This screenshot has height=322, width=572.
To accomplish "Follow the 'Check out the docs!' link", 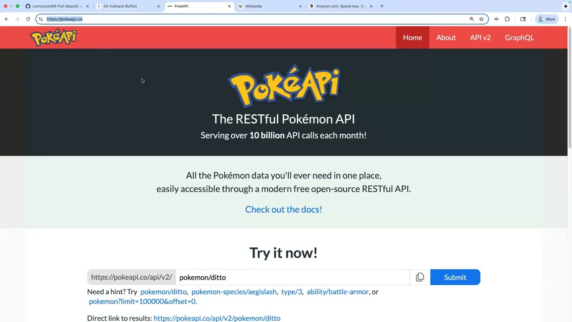I will point(284,209).
